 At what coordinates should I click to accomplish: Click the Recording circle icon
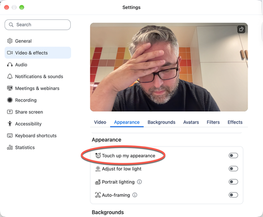coord(10,100)
